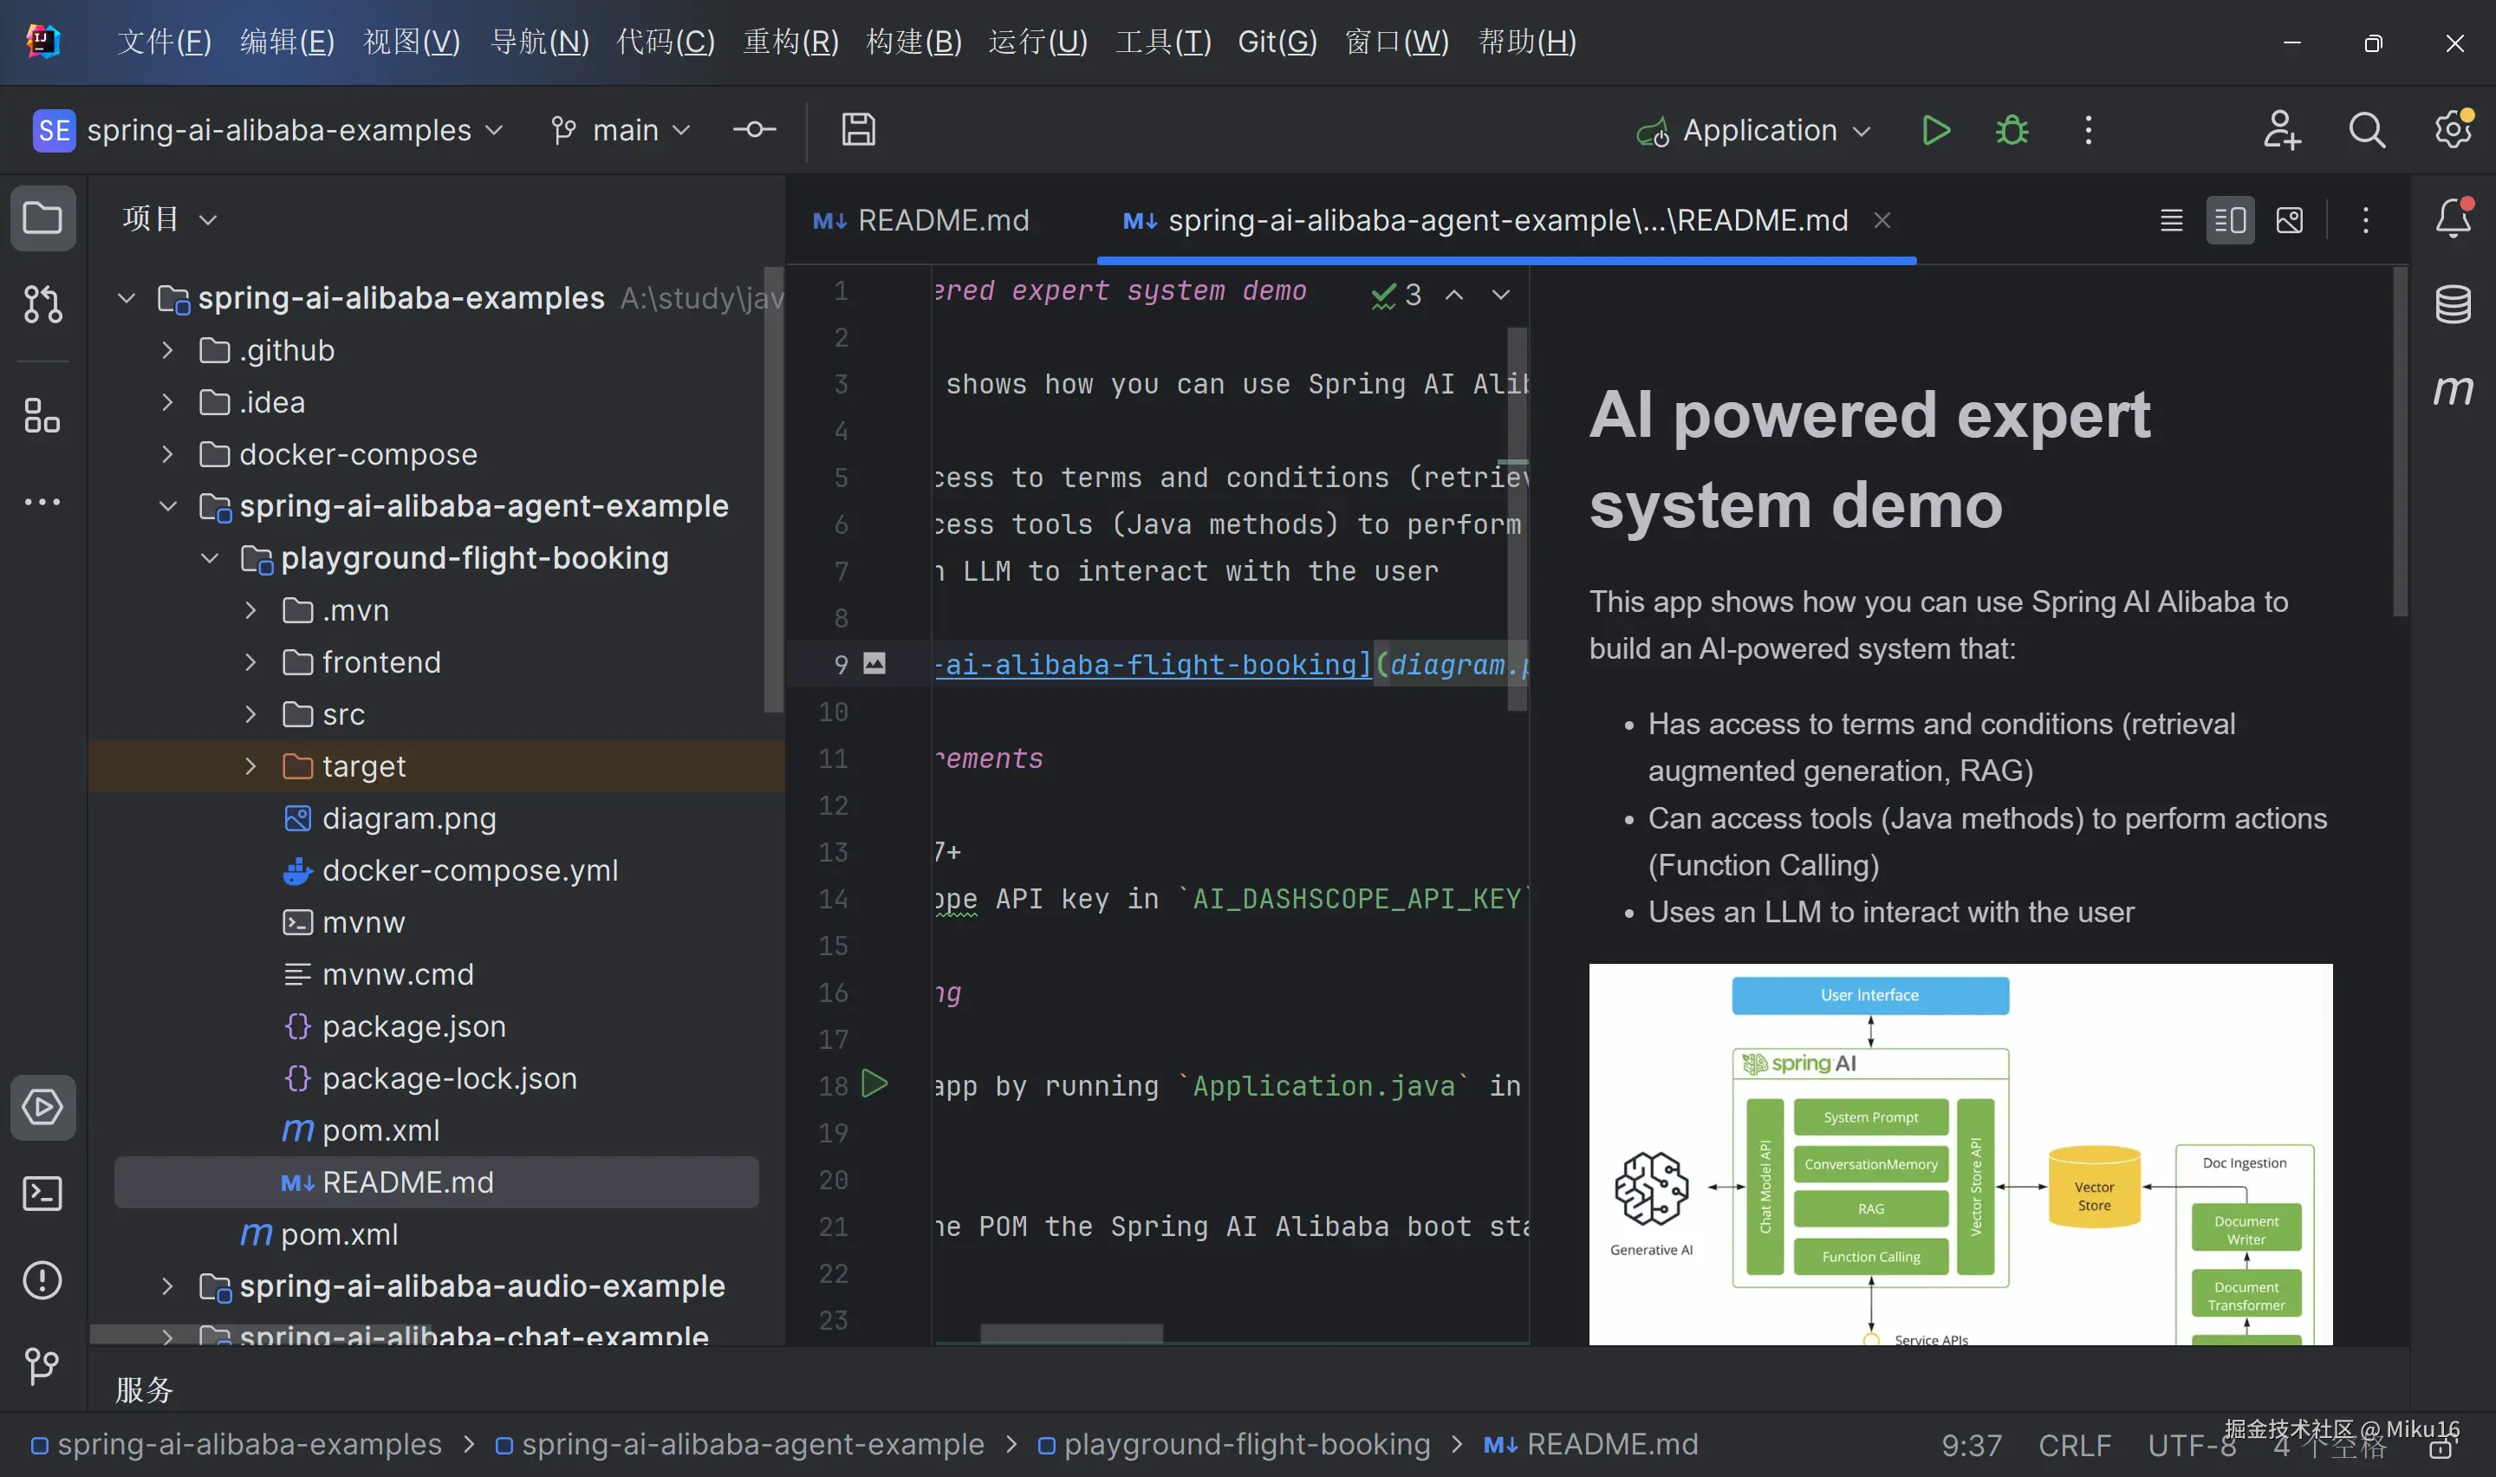Open the main branch dropdown

[621, 130]
